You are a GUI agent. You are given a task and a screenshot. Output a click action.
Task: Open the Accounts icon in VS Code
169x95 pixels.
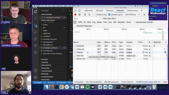[35, 70]
